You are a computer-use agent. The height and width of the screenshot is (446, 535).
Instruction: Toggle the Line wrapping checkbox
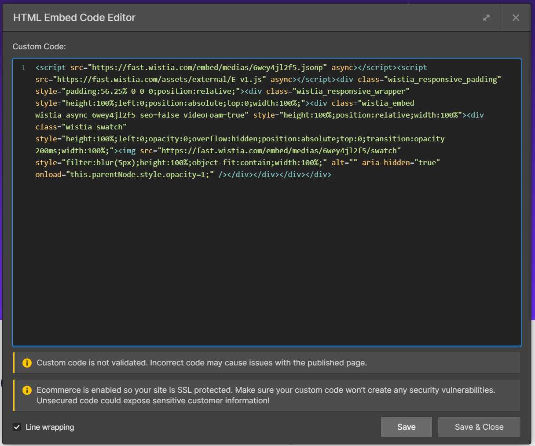click(17, 427)
